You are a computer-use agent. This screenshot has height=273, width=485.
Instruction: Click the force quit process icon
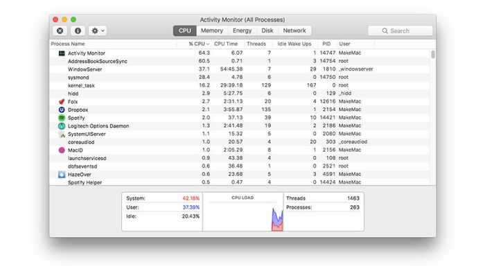pyautogui.click(x=60, y=30)
